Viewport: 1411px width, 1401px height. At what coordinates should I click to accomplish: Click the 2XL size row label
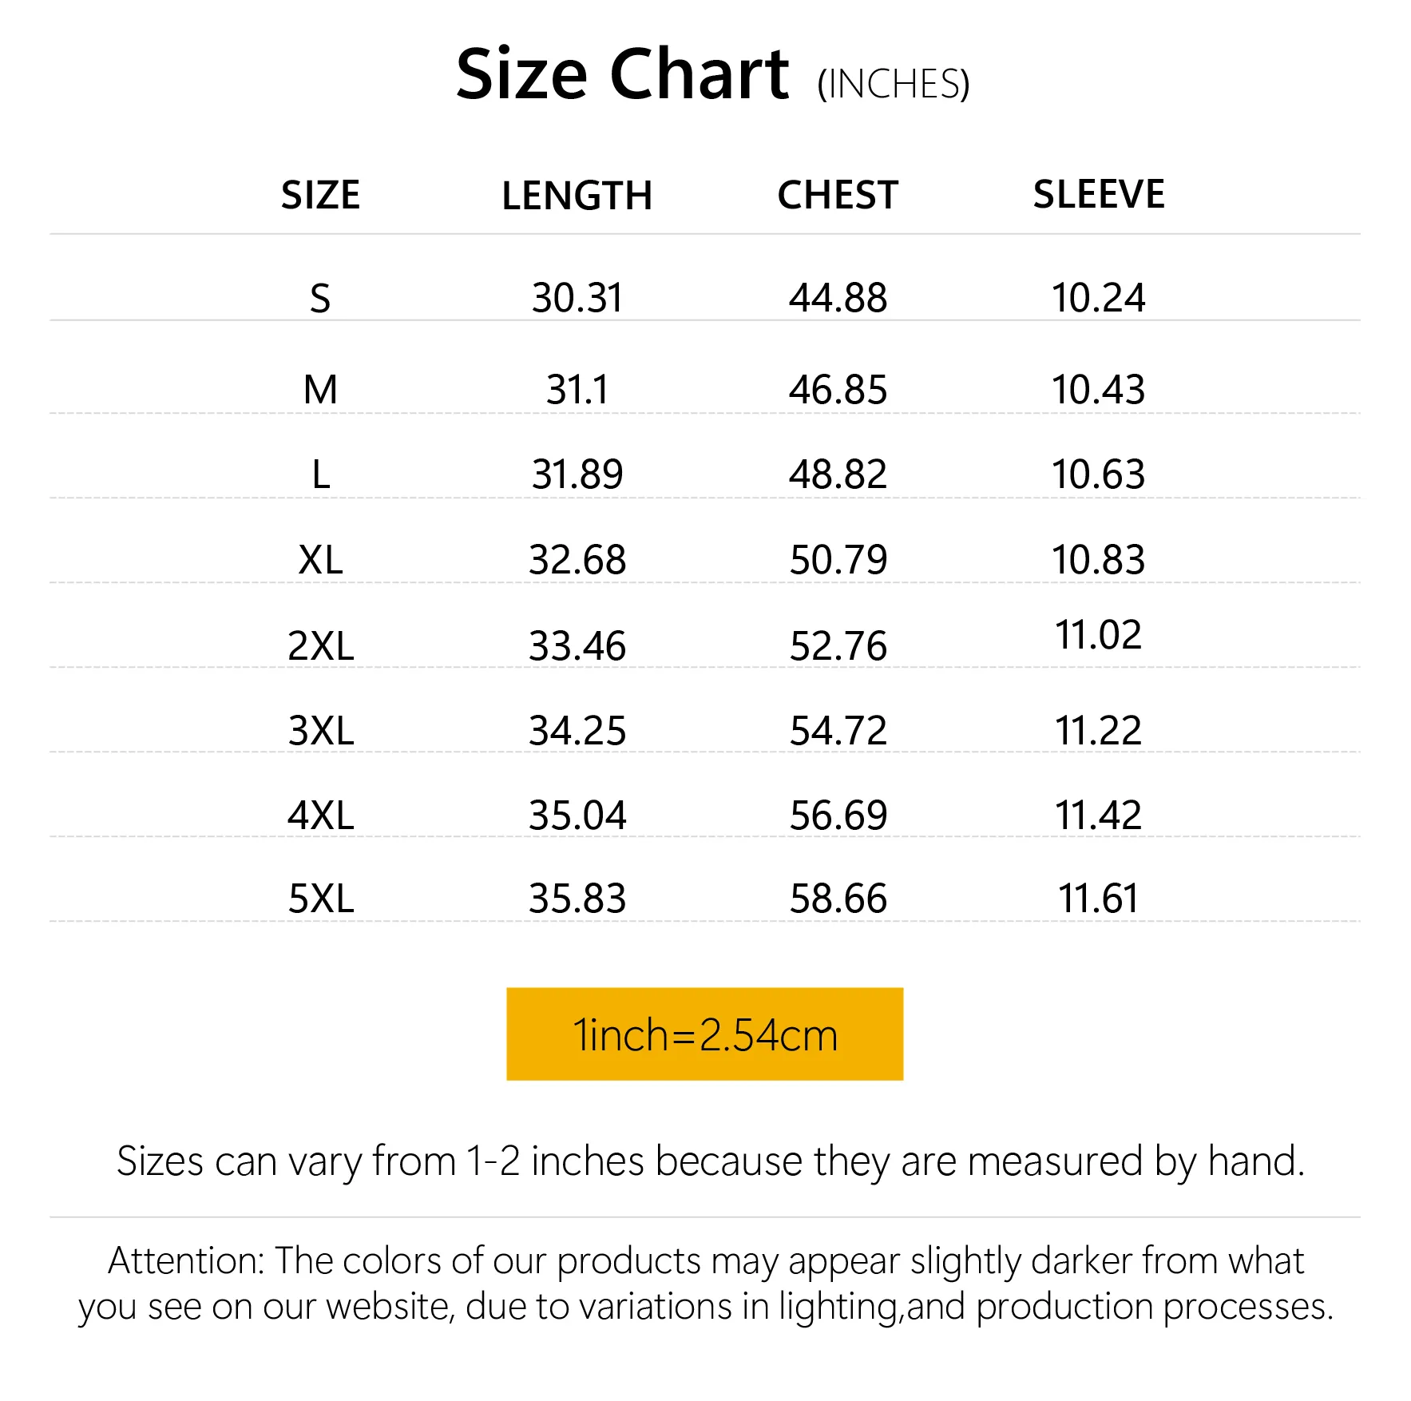pos(320,645)
